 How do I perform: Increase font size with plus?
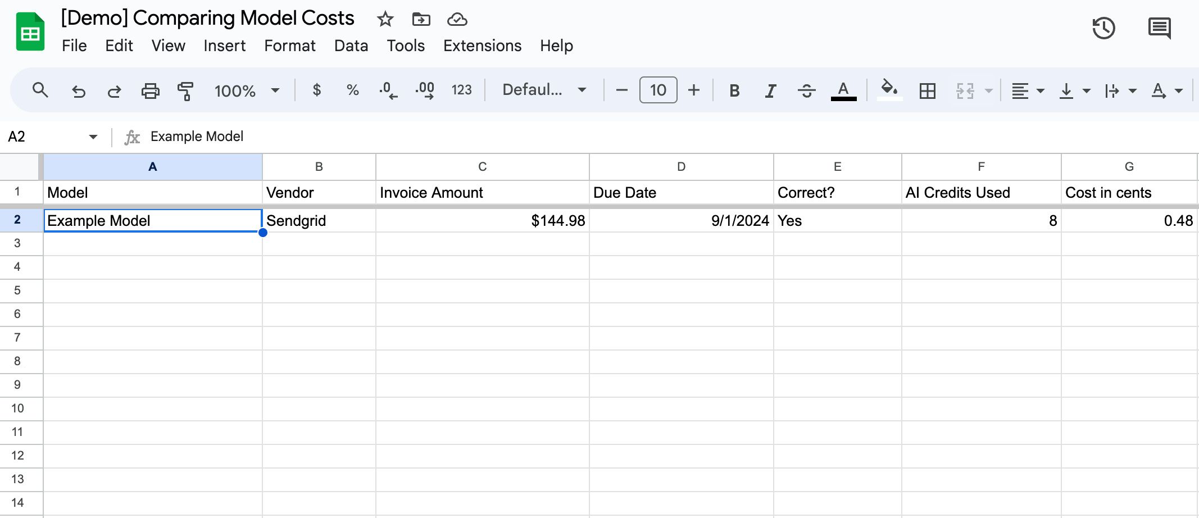pos(694,90)
